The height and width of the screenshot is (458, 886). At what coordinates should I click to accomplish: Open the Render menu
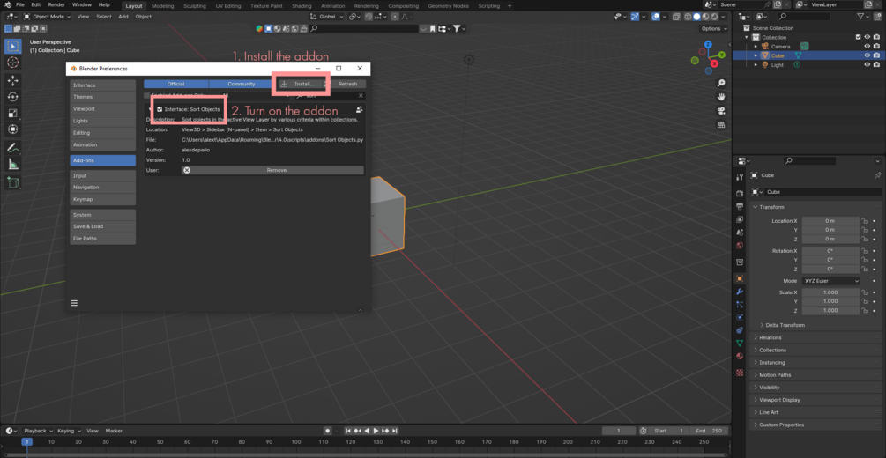[56, 5]
